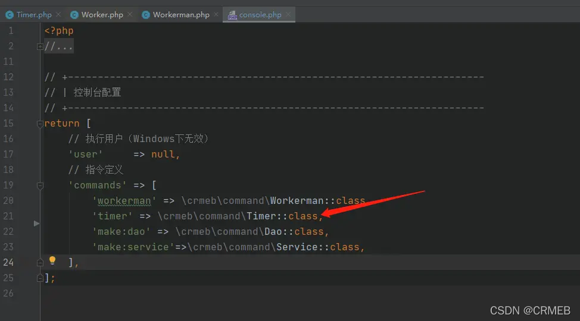Click line number 12 in the gutter
The height and width of the screenshot is (321, 580).
(8, 77)
